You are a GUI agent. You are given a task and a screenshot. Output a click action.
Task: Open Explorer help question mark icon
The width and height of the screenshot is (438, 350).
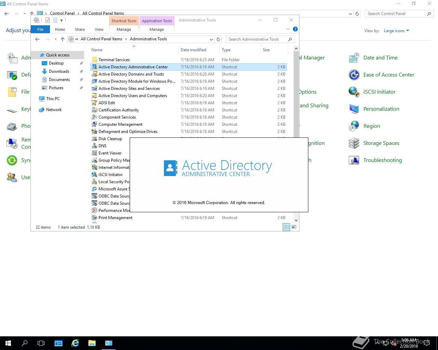pyautogui.click(x=295, y=29)
